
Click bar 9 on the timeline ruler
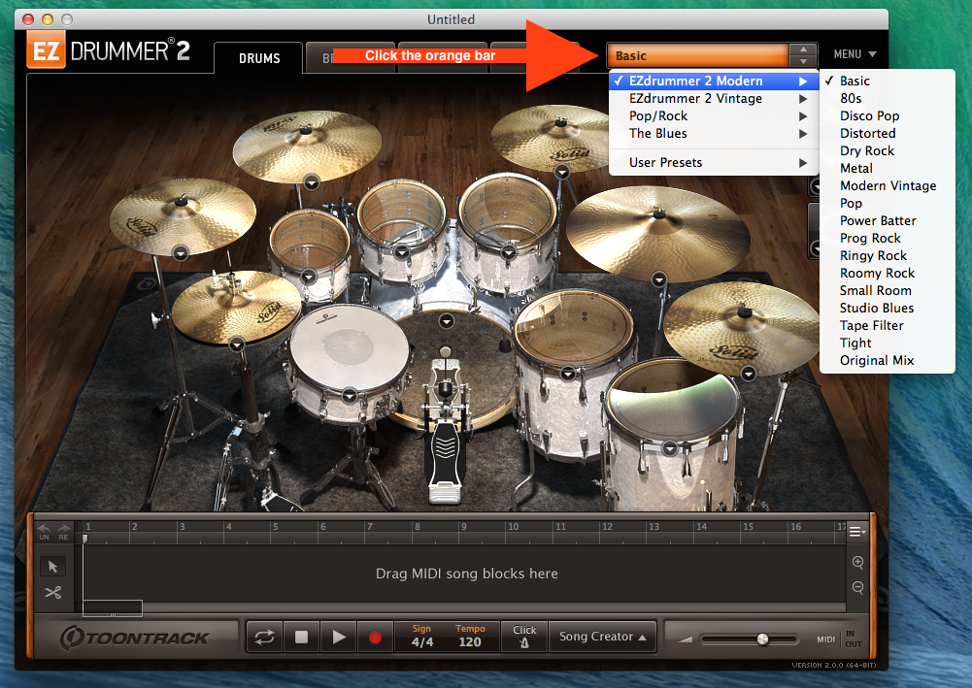click(x=464, y=527)
